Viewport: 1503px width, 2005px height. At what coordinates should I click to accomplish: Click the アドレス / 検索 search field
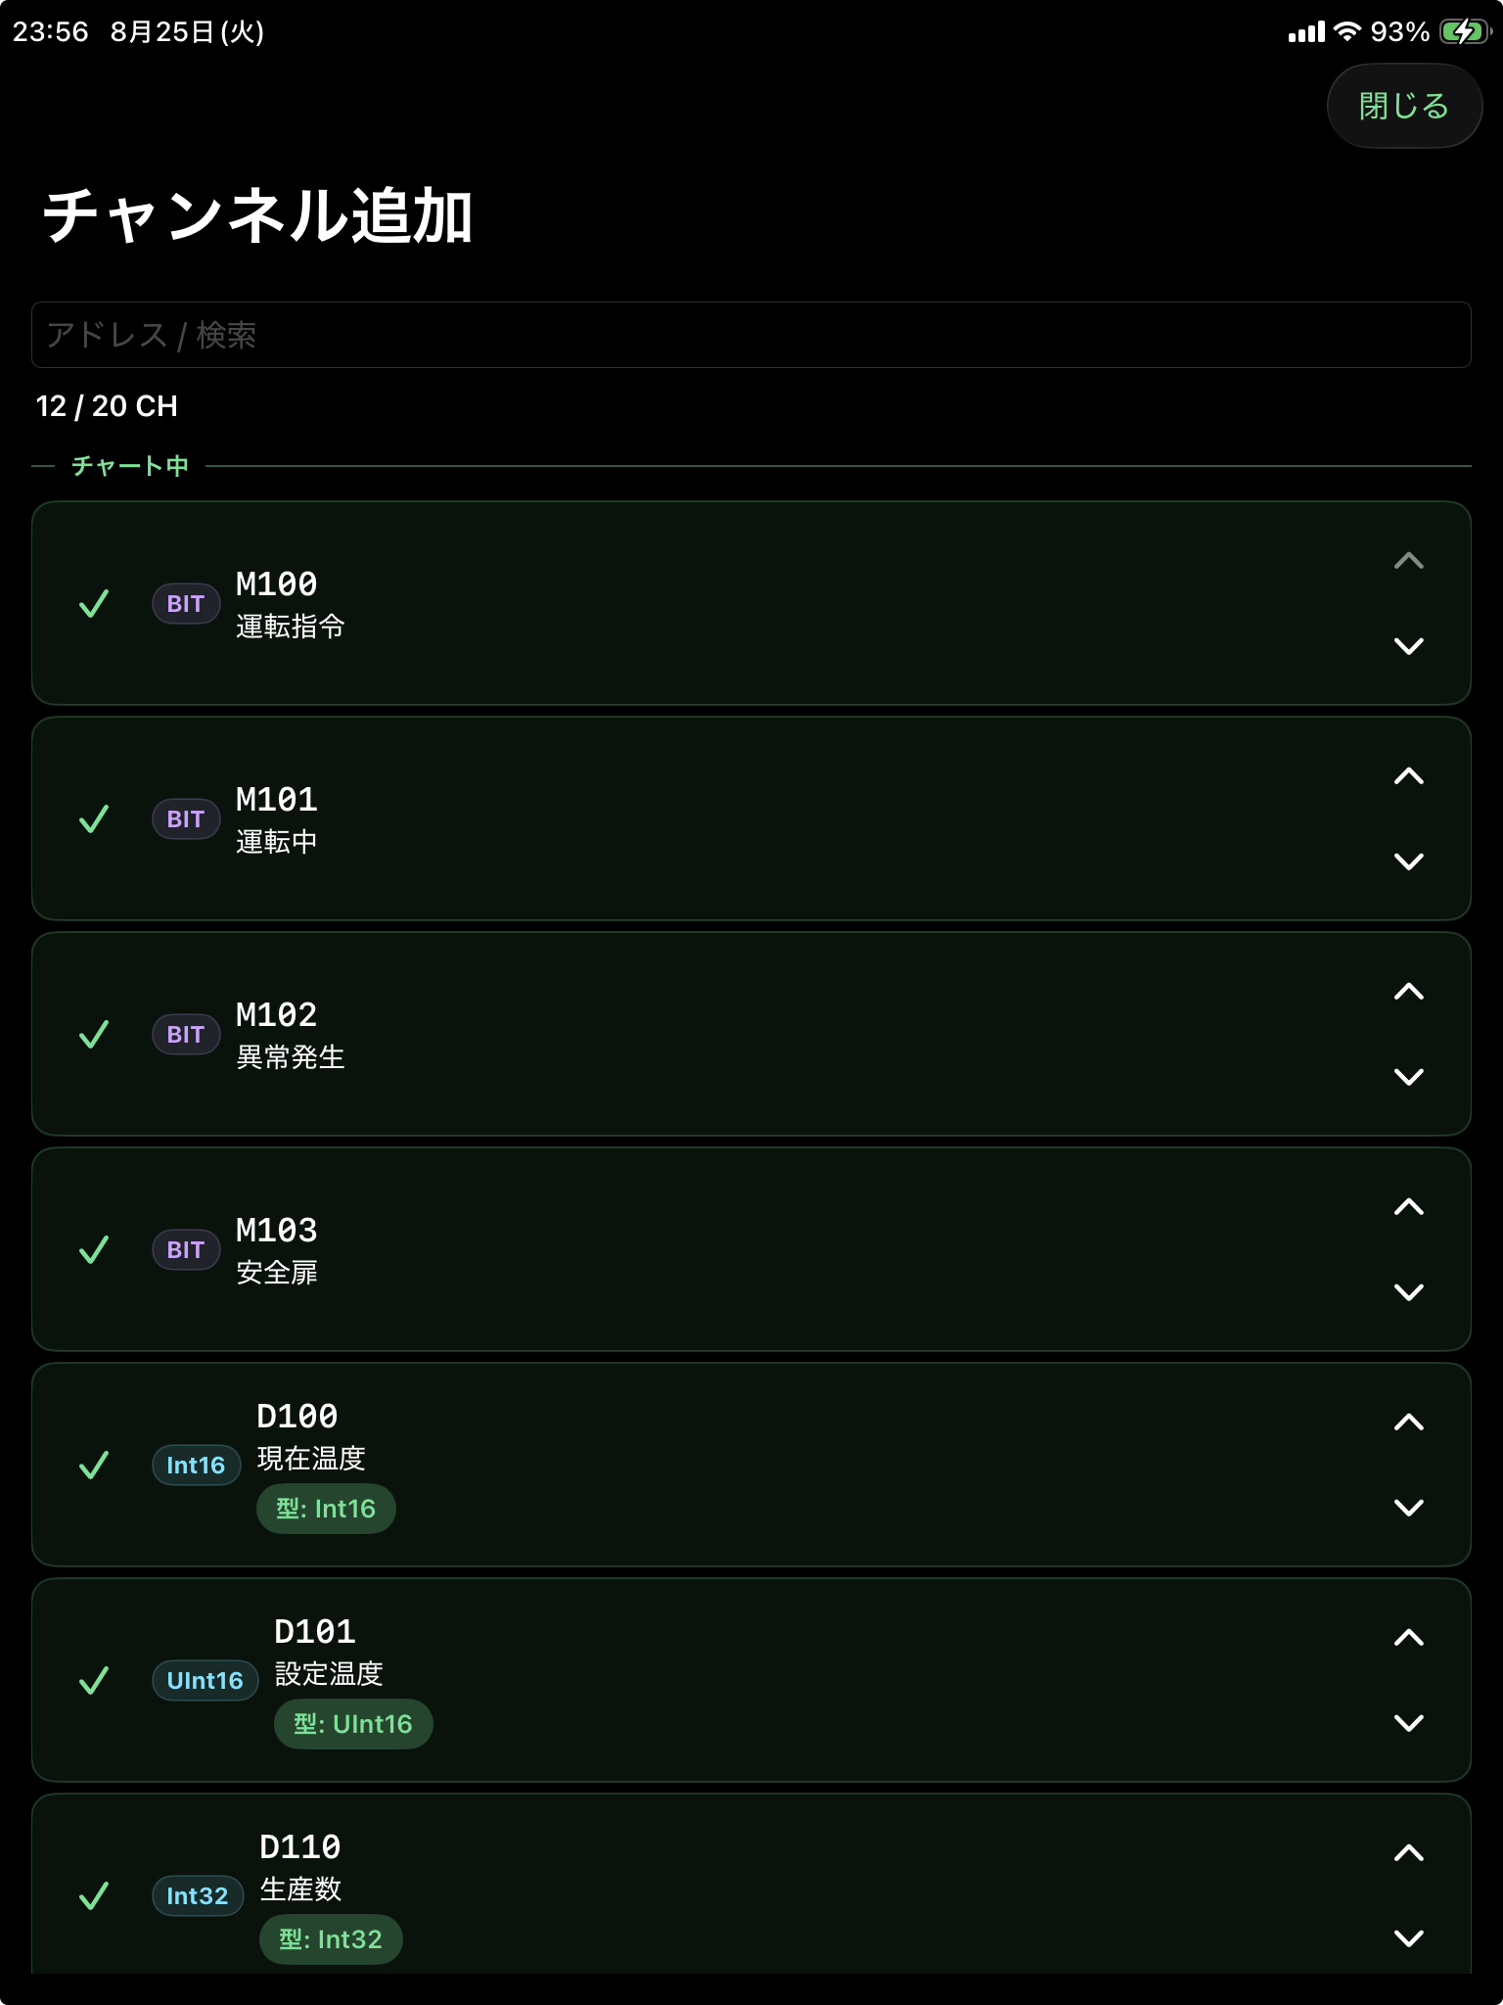[751, 335]
